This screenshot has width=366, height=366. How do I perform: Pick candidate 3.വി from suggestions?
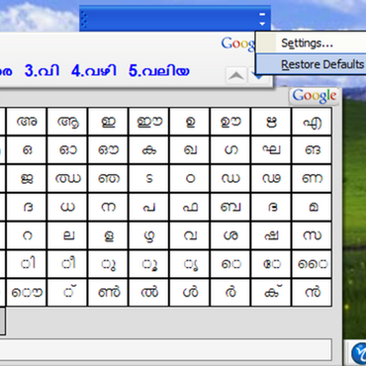[x=42, y=71]
